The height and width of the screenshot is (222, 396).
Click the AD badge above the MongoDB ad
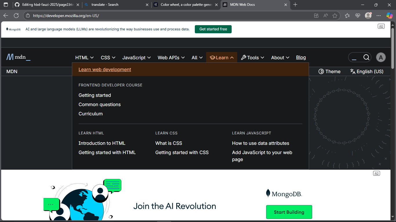377,173
